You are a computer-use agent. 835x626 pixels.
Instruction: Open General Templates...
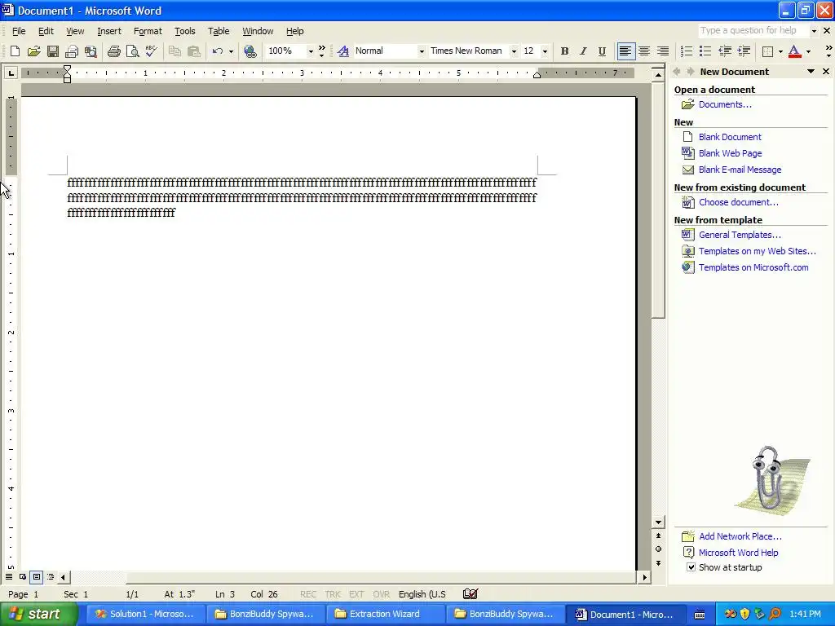[x=740, y=235]
